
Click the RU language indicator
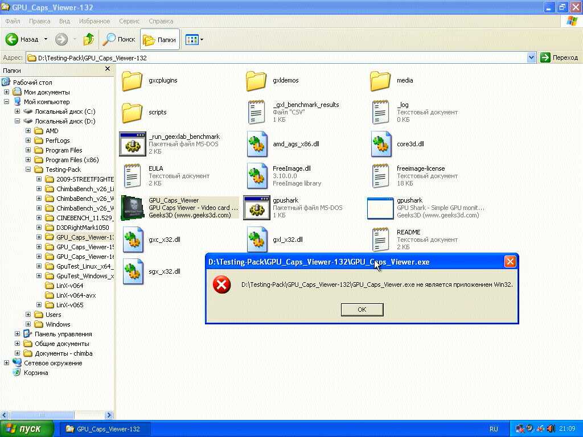(494, 429)
